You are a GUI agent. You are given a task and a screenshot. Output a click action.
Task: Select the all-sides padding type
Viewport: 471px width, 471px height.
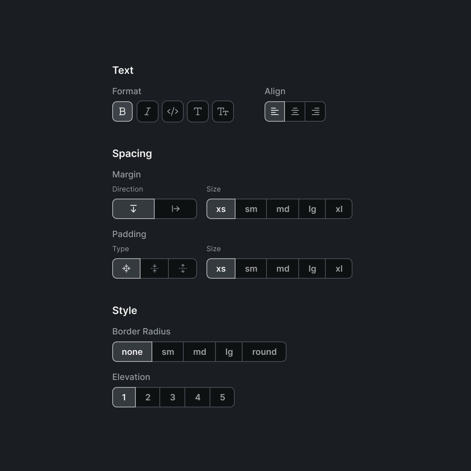126,268
